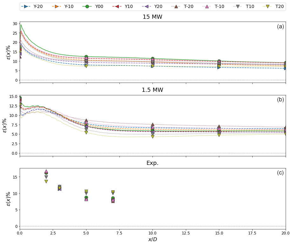Select the T-10 pink triangle legend marker
Image resolution: width=292 pixels, height=244 pixels.
[x=207, y=6]
